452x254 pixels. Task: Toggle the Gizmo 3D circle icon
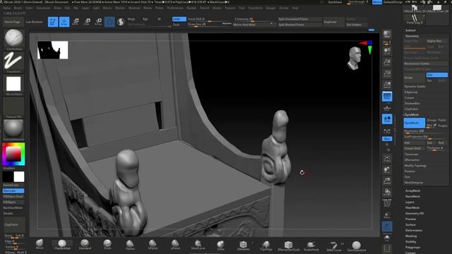click(109, 22)
